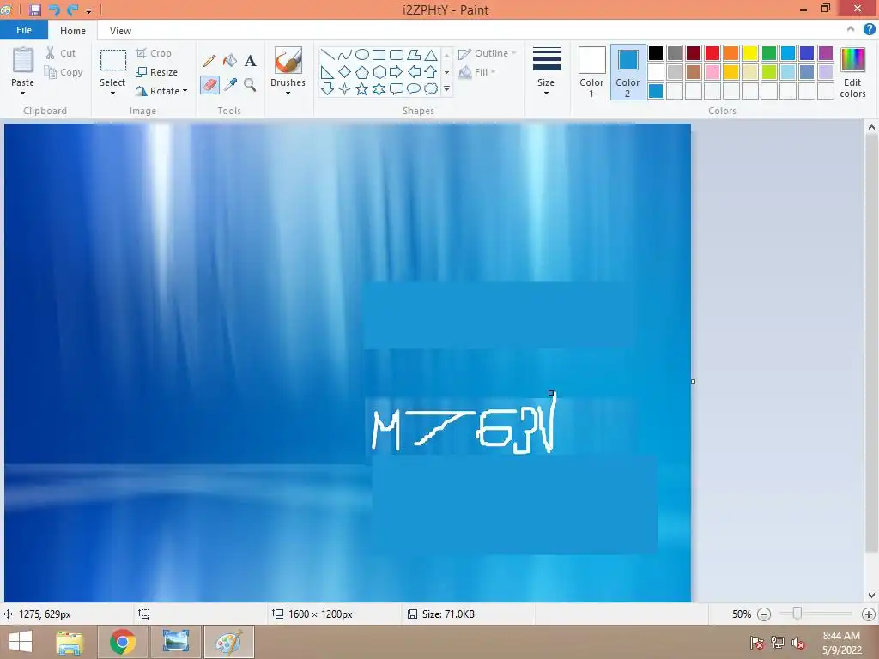
Task: Click the Brushes tool icon
Action: click(x=288, y=61)
